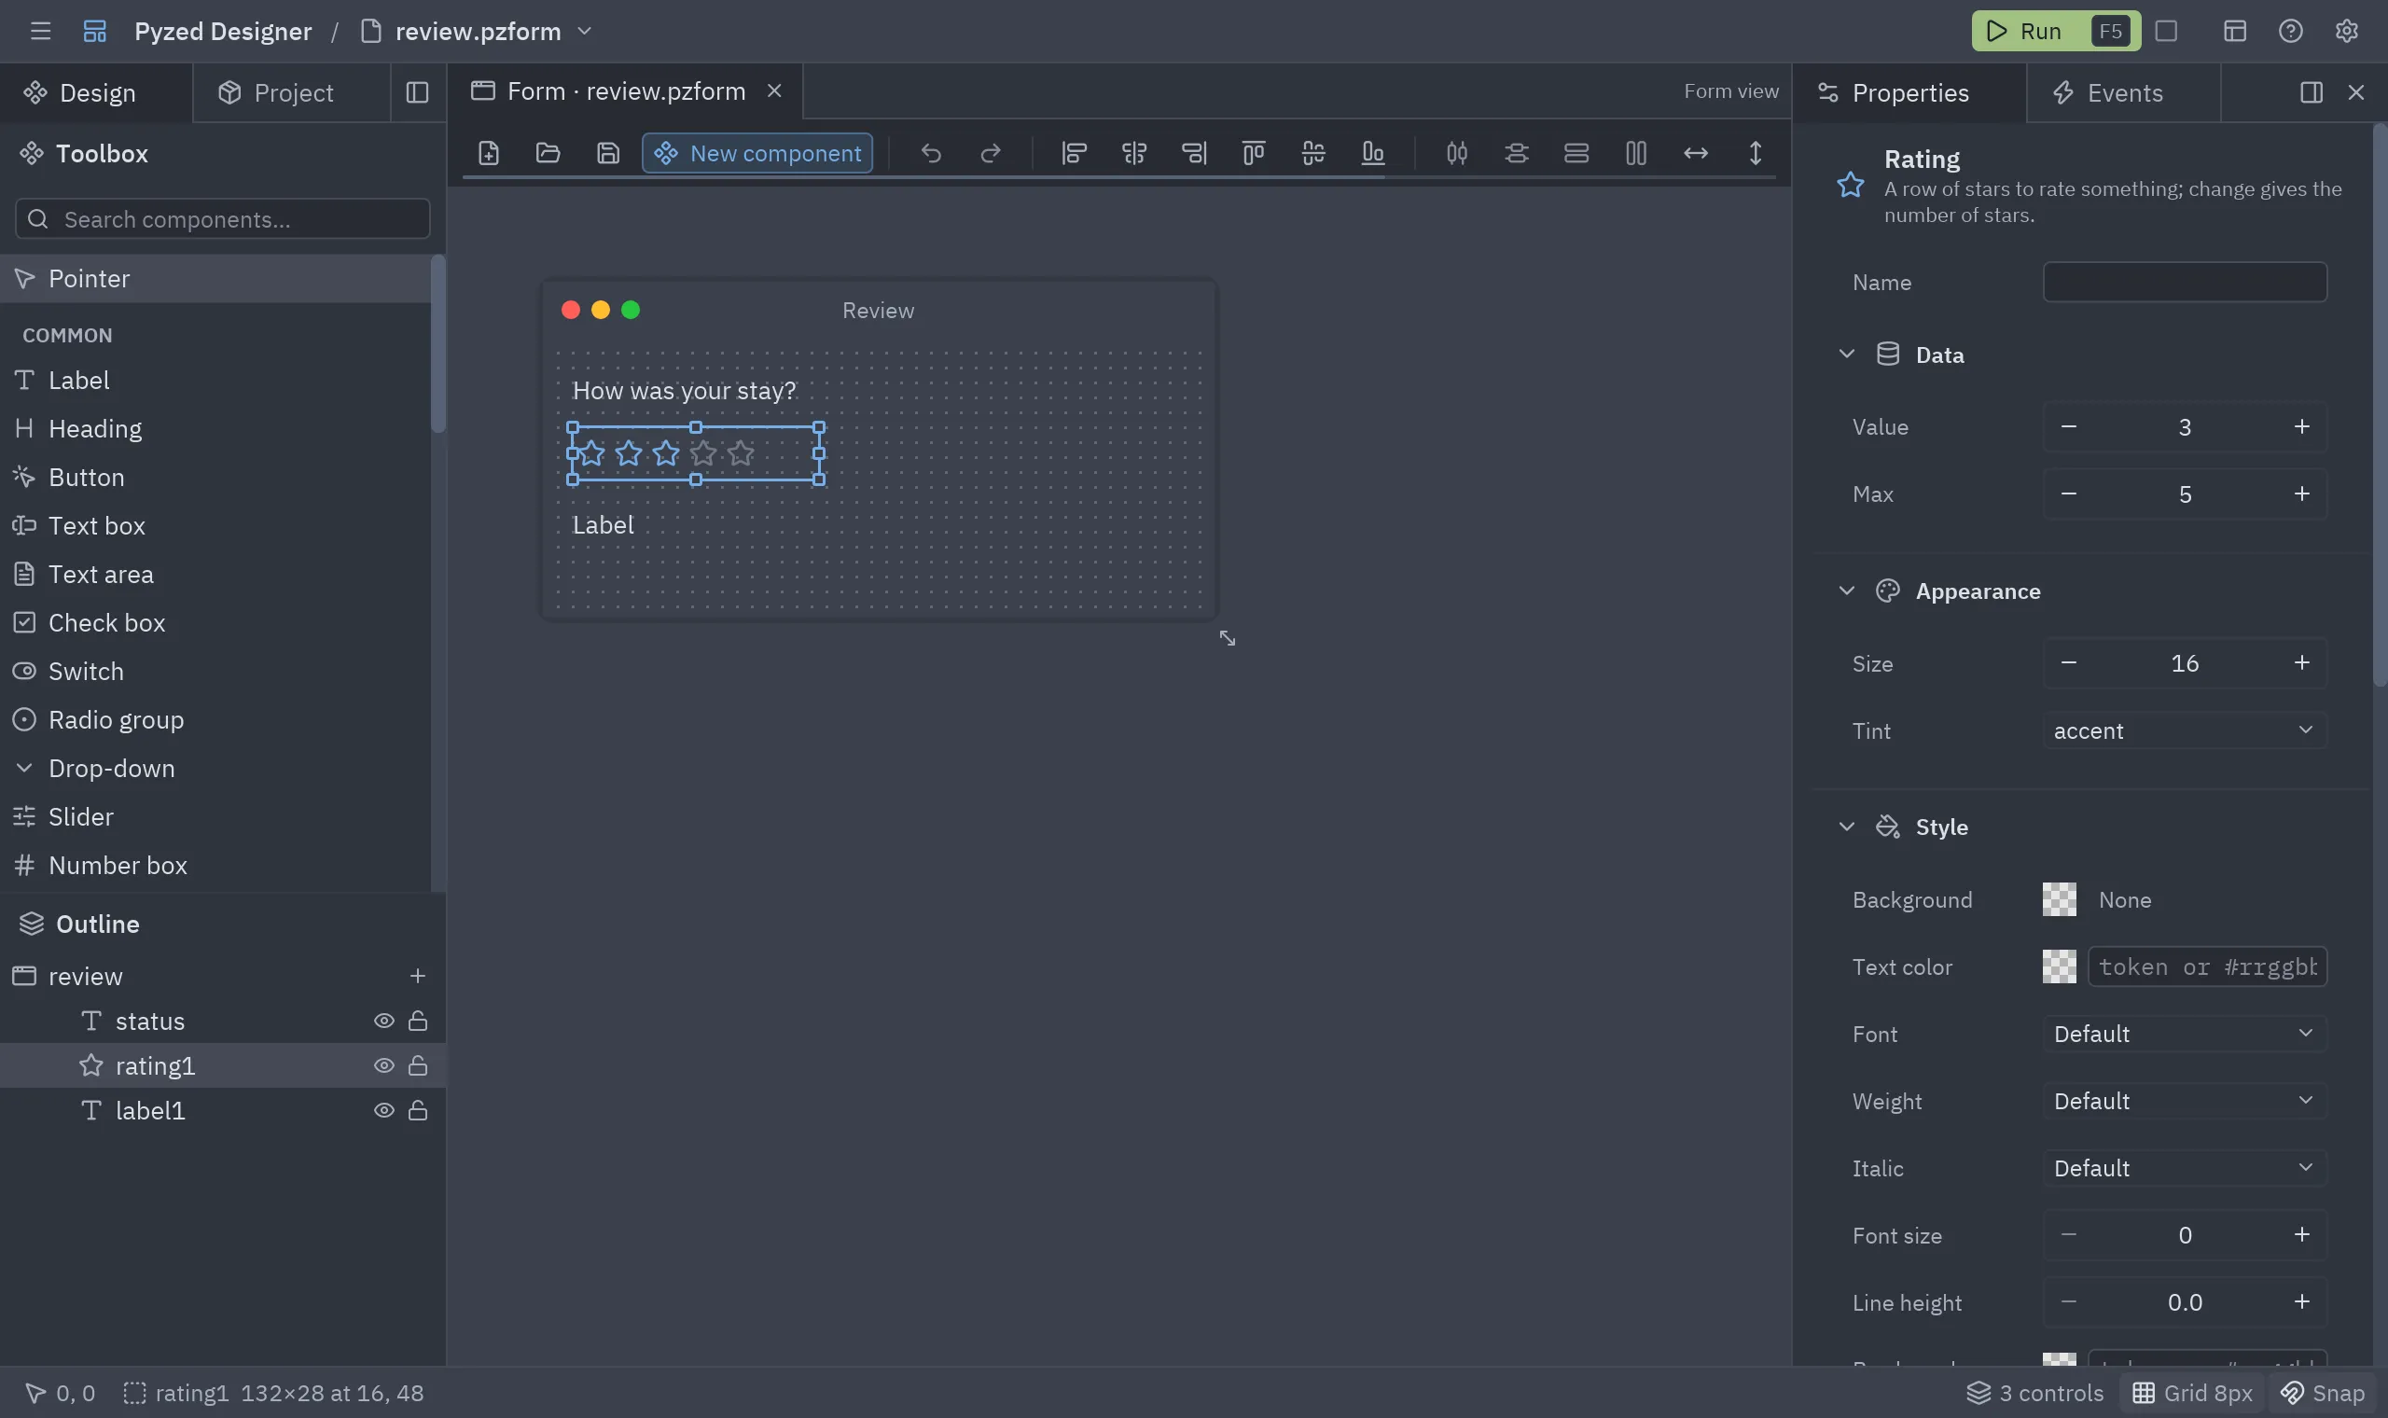The image size is (2388, 1418).
Task: Select the Properties tab
Action: [x=1909, y=92]
